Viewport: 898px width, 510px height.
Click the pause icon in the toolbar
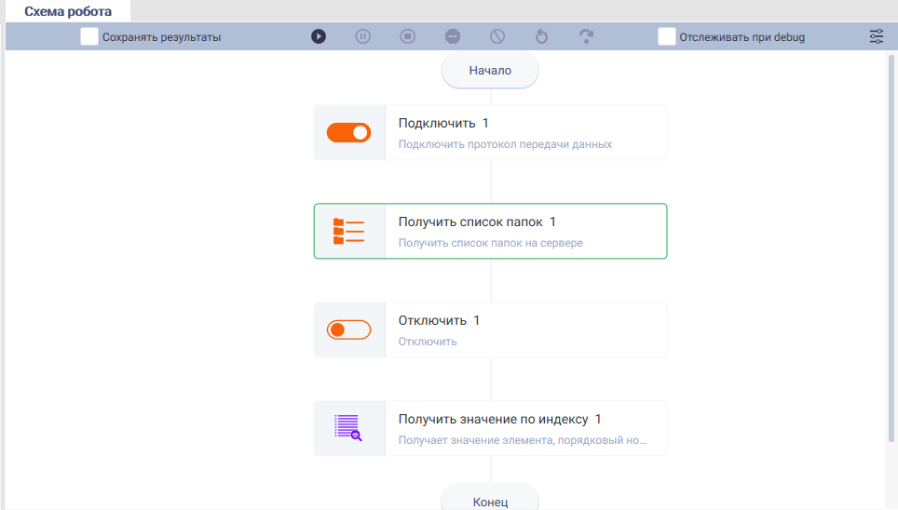coord(363,36)
